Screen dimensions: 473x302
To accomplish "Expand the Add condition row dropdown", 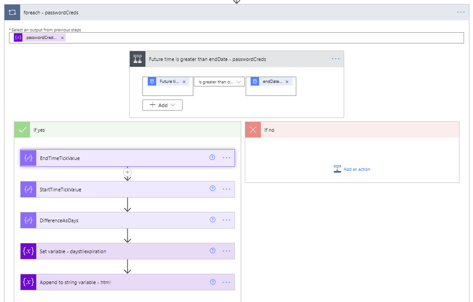I will pos(162,105).
